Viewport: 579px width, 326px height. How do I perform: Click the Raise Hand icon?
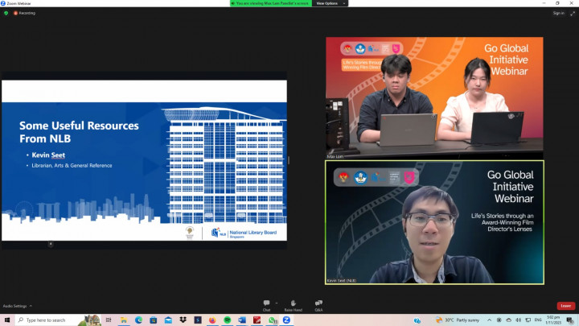[x=293, y=304]
